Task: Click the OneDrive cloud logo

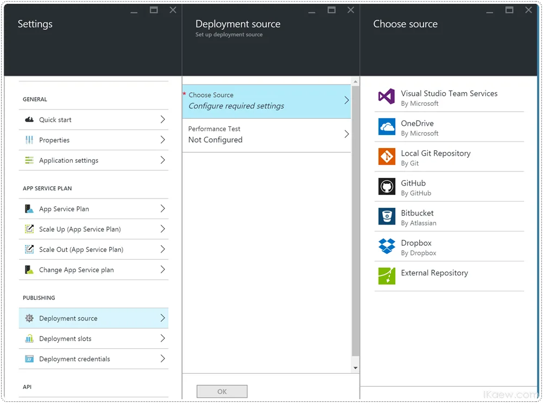Action: pos(387,126)
